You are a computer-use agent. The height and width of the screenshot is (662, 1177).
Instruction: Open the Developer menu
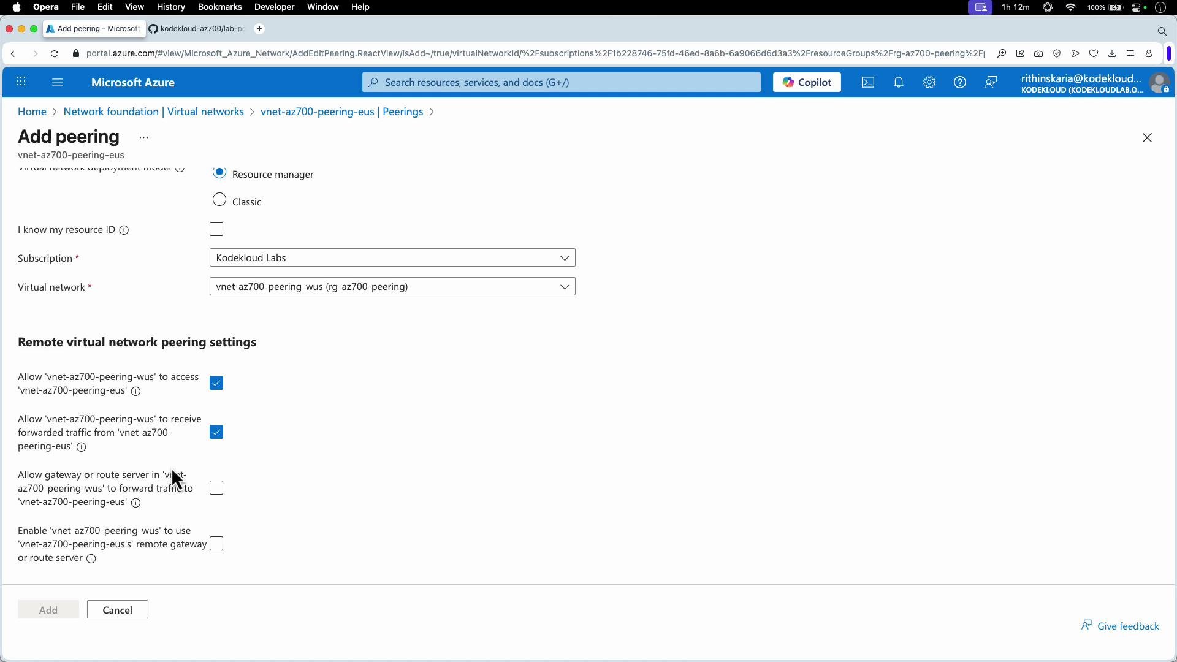pos(274,7)
